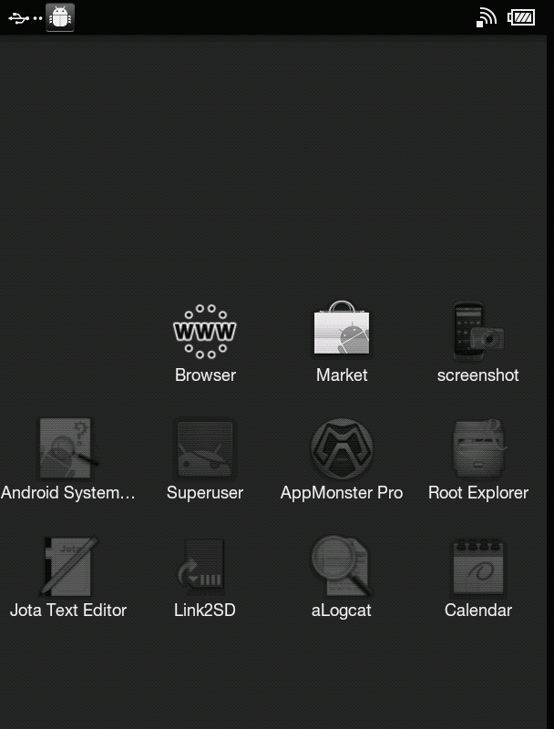The width and height of the screenshot is (554, 729).
Task: Tap the Android debug bug notification icon
Action: click(60, 17)
